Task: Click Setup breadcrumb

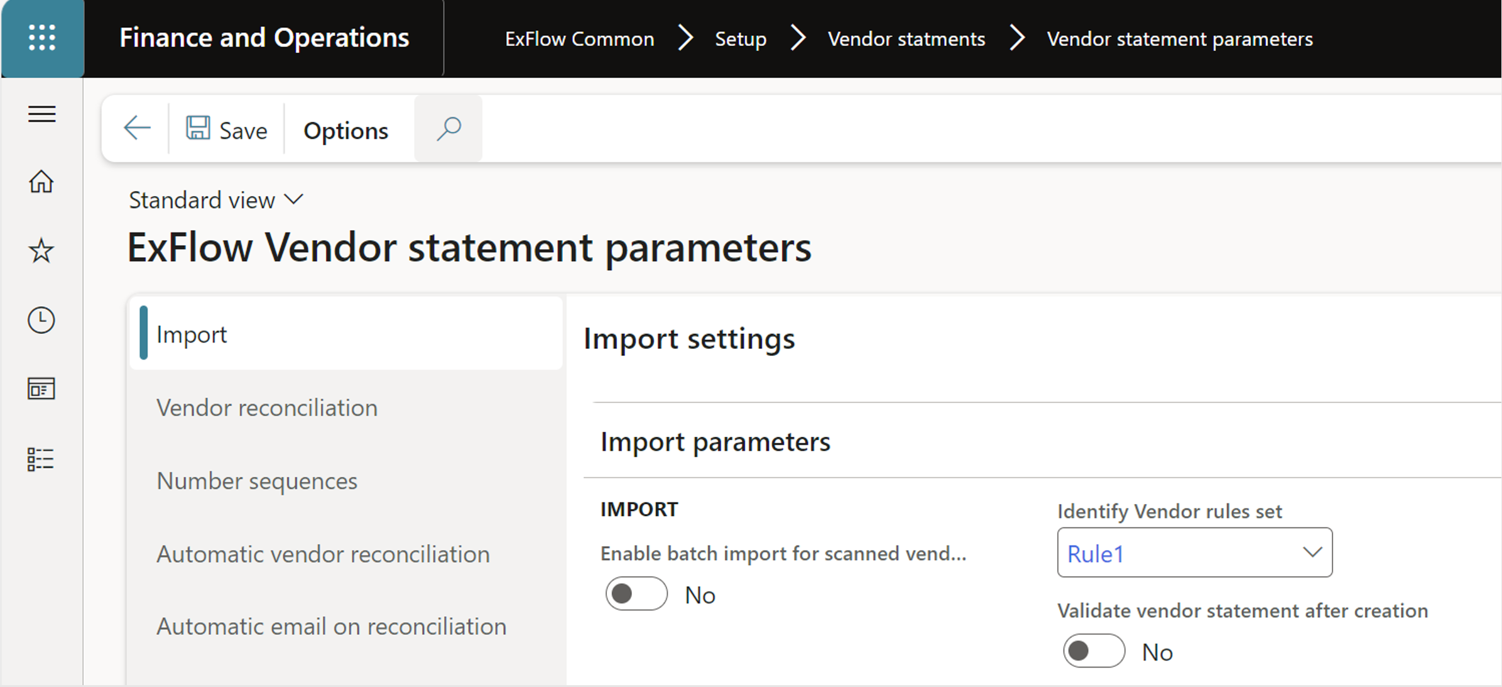Action: point(741,39)
